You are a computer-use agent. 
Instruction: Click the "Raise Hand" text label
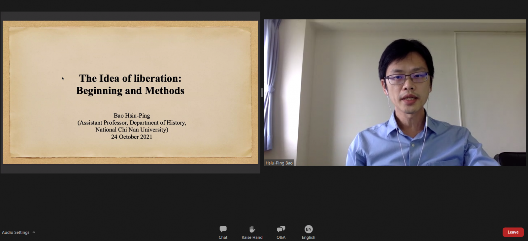click(x=252, y=237)
